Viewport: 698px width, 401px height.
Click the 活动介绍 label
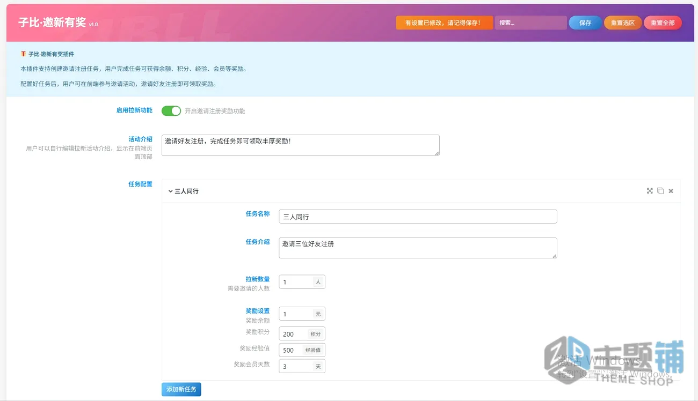140,139
